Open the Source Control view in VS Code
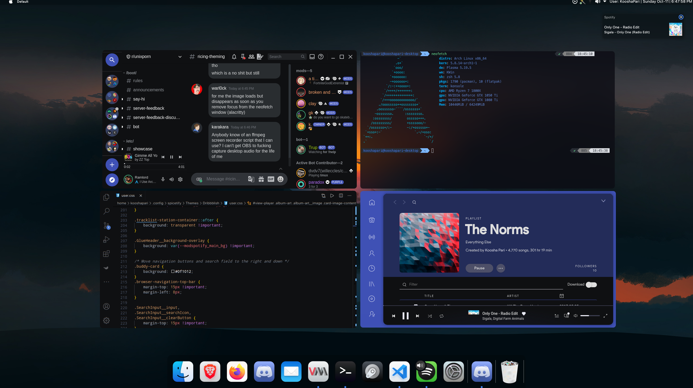The width and height of the screenshot is (693, 388). 106,226
